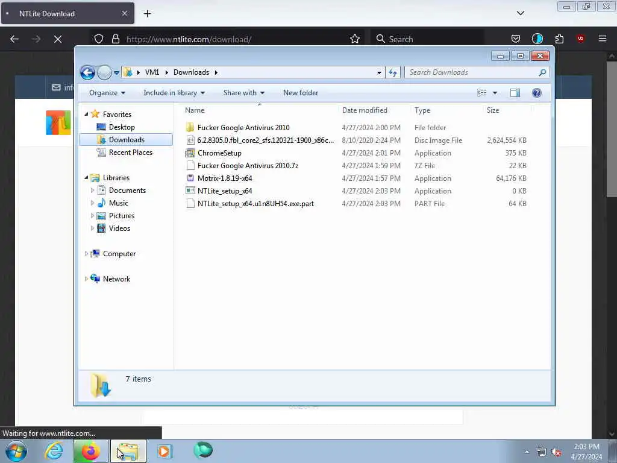617x463 pixels.
Task: Open Firefox Pocket save icon
Action: click(516, 39)
